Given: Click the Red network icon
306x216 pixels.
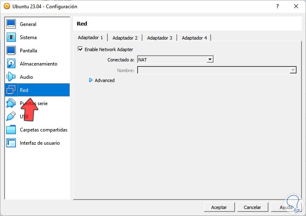Looking at the screenshot, I should point(11,90).
